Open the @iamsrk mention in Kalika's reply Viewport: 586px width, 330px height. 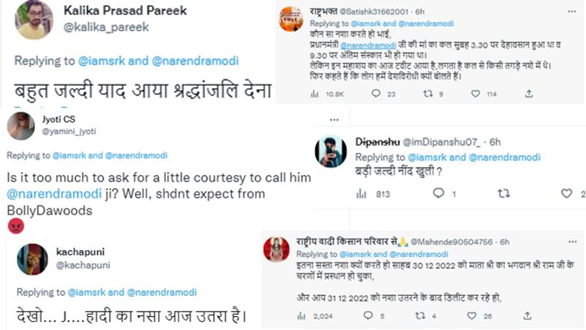pos(102,61)
